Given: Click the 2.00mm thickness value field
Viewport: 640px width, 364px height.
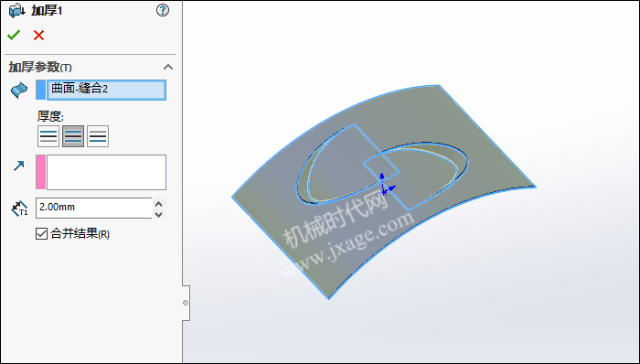Looking at the screenshot, I should tap(94, 208).
